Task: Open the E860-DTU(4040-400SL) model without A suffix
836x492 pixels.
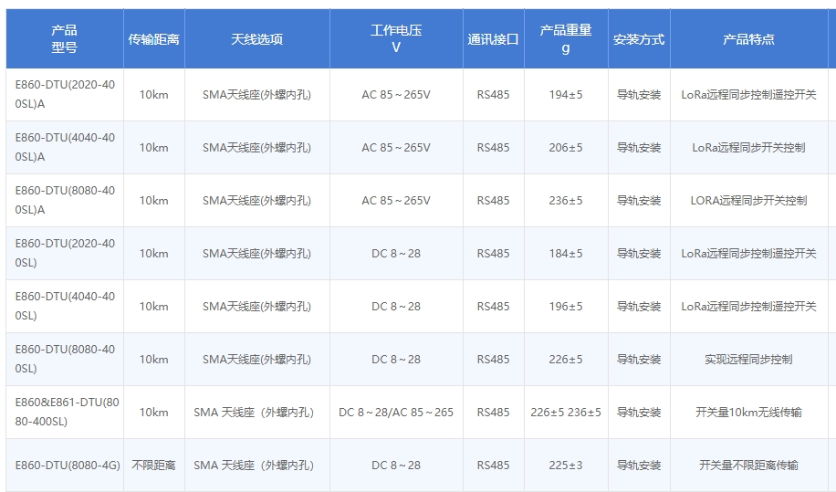Action: tap(65, 306)
